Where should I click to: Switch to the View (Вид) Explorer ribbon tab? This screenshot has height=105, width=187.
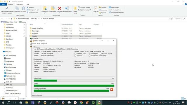pos(28,4)
